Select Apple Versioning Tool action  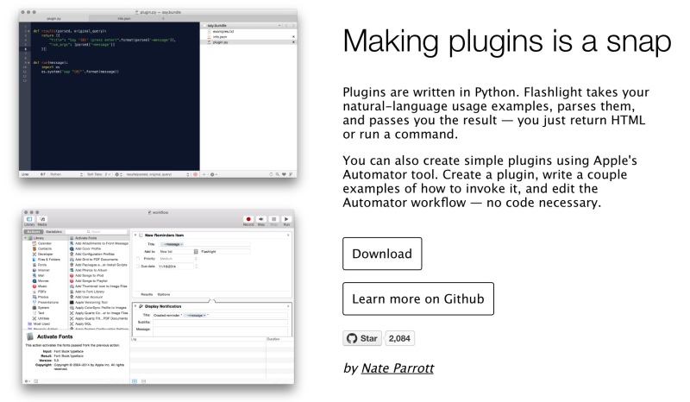89,303
